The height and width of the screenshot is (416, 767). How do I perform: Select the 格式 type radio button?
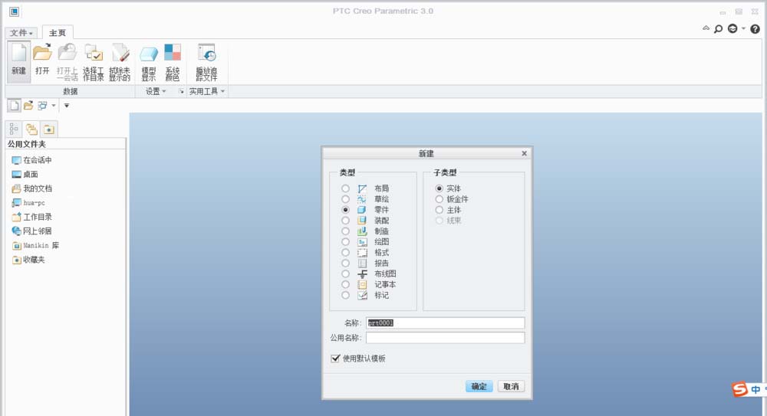(345, 252)
